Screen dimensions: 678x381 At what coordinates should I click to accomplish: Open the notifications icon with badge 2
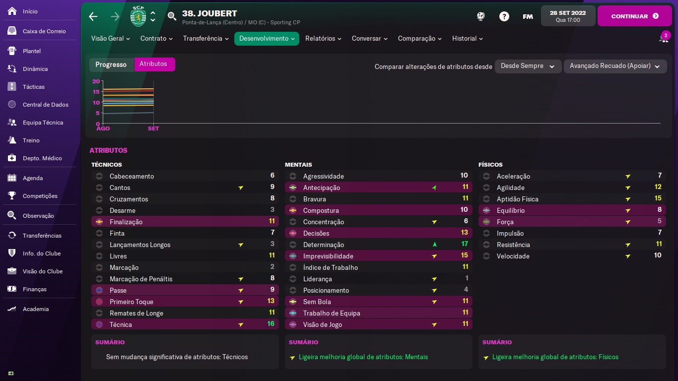664,38
